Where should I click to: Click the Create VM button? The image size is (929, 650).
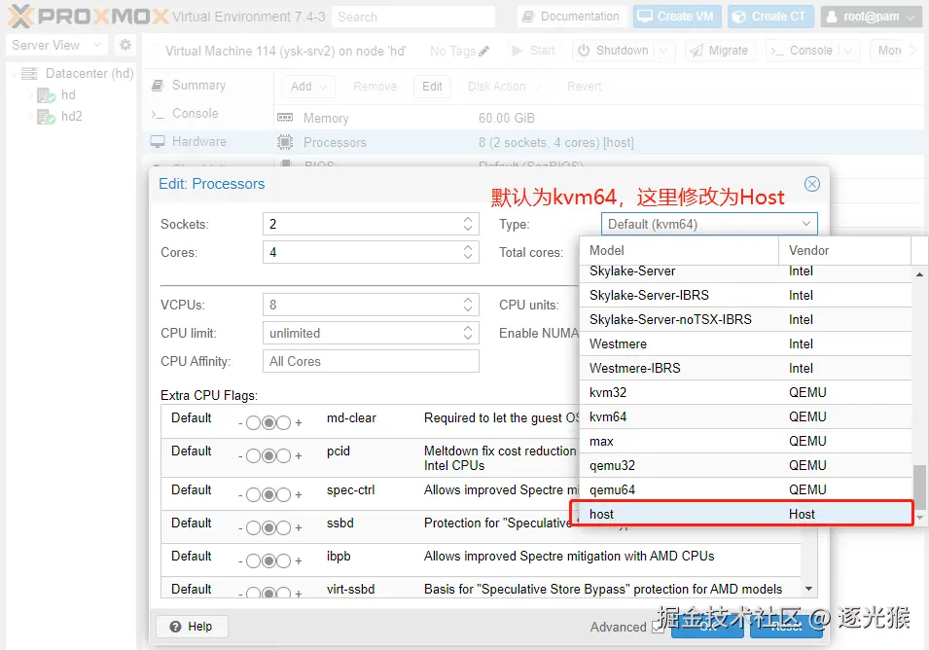click(677, 17)
